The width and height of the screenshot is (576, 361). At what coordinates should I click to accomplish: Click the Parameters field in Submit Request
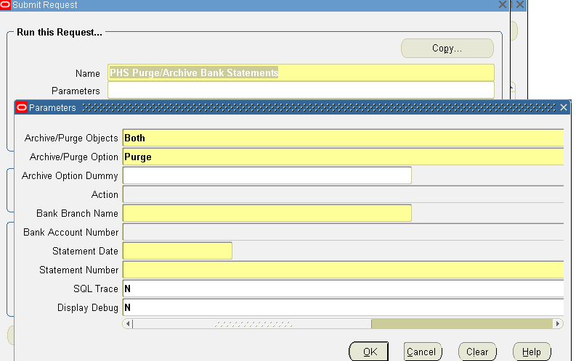point(301,90)
